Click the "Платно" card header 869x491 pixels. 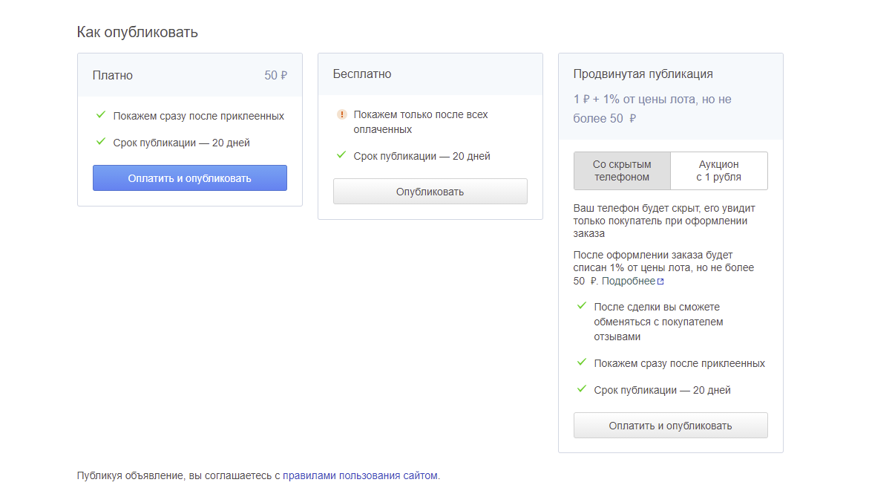coord(113,75)
